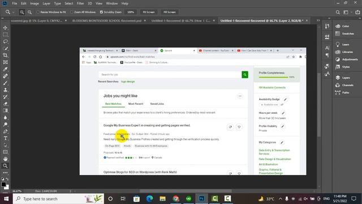
Task: Open the Edit Toolbar three-dots menu
Action: pos(5,173)
